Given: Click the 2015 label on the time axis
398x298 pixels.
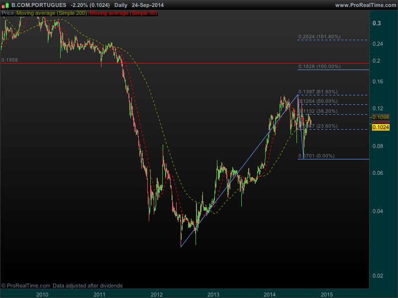Looking at the screenshot, I should coord(327,295).
